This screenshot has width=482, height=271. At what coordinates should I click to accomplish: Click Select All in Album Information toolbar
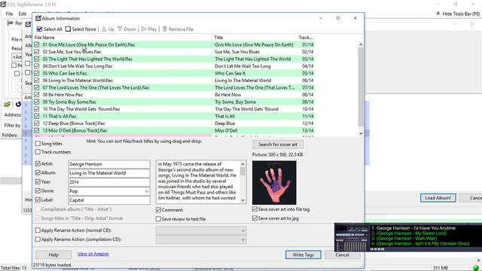click(x=49, y=29)
